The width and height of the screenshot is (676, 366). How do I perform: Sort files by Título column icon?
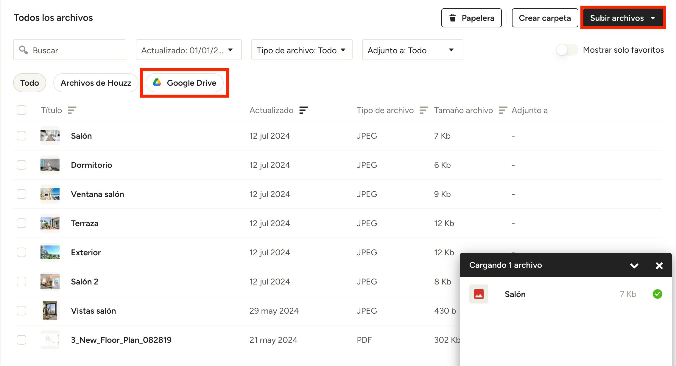(x=72, y=110)
